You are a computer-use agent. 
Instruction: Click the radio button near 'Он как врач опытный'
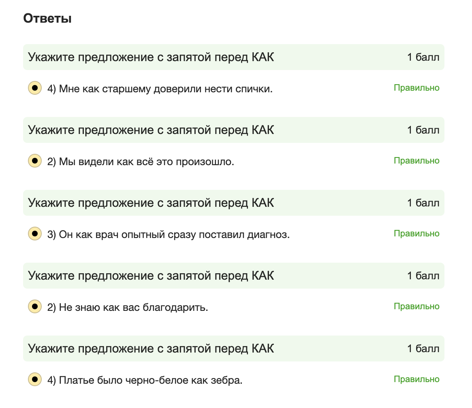(35, 233)
